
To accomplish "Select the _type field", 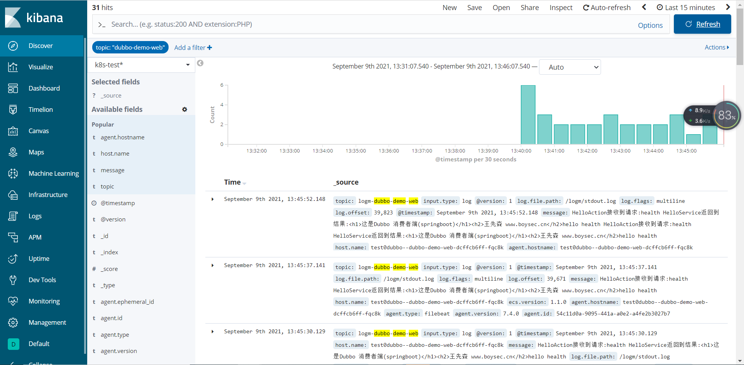I will pos(108,285).
